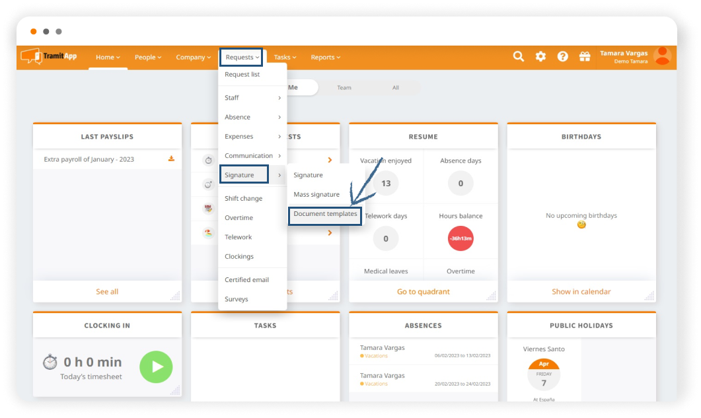Open the gift box icon

(x=584, y=57)
